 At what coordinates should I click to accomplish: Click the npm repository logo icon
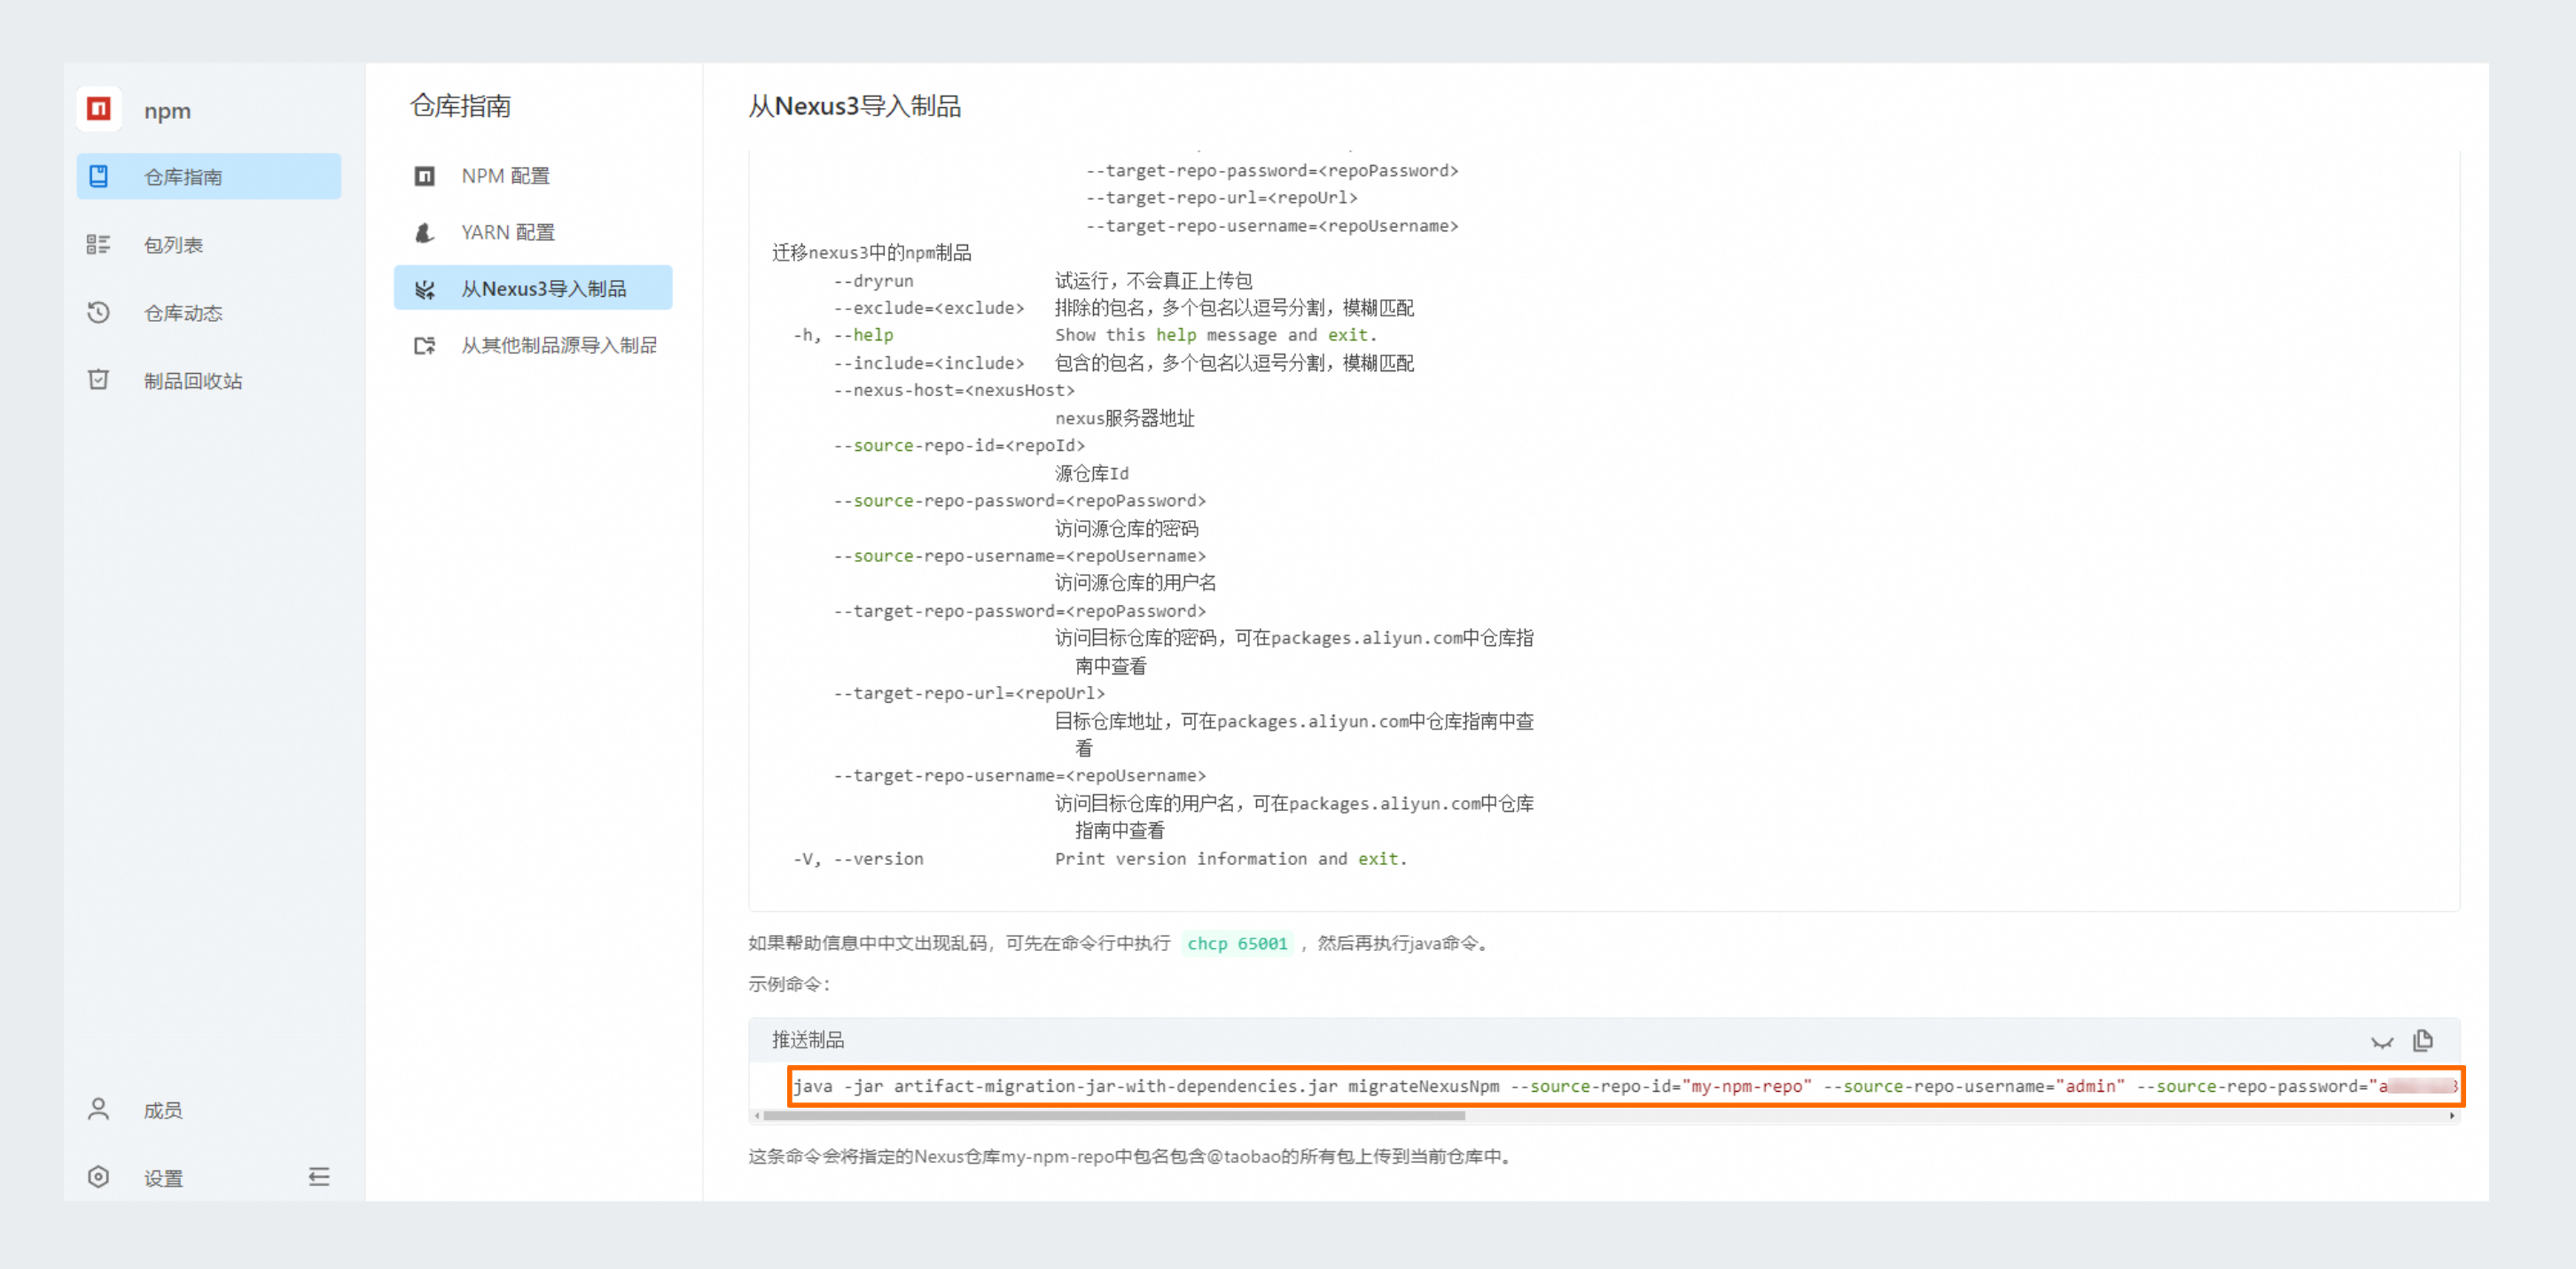coord(98,109)
